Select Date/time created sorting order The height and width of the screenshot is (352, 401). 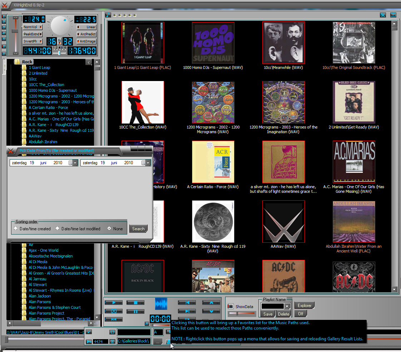pos(16,228)
